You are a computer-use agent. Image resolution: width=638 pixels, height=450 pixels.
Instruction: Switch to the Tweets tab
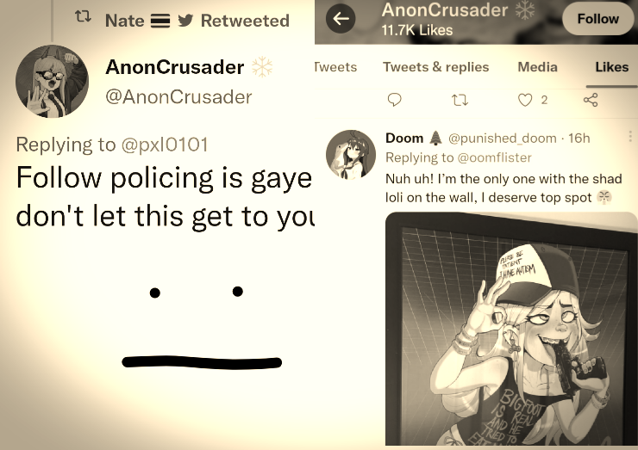335,67
